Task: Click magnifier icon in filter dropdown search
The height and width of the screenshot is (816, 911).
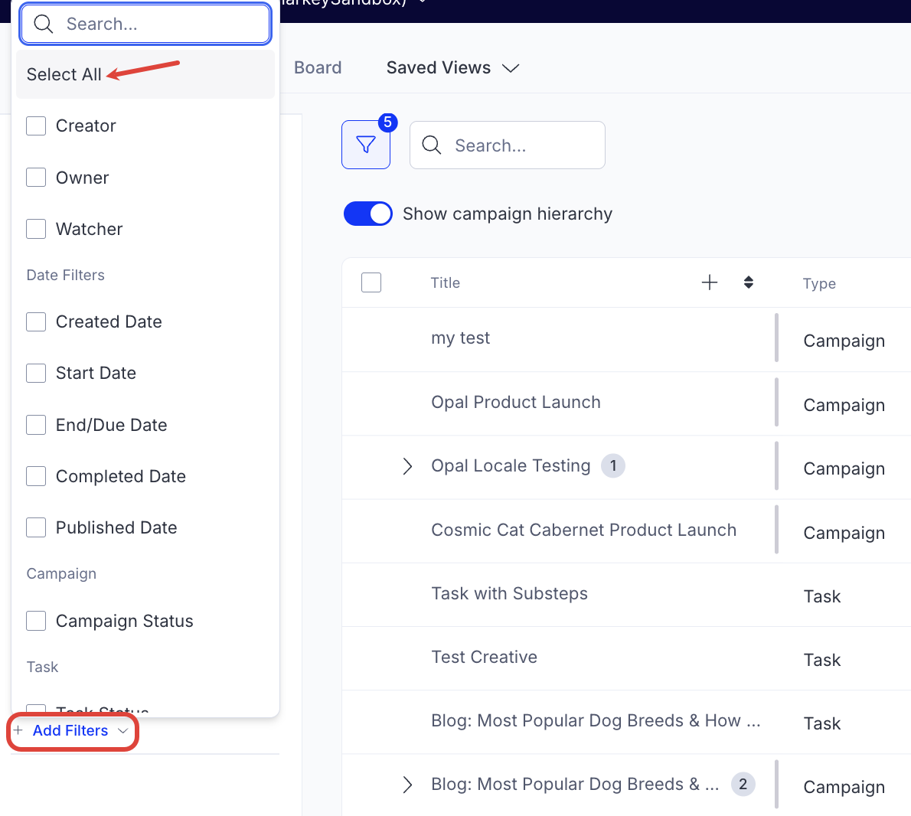Action: (44, 24)
